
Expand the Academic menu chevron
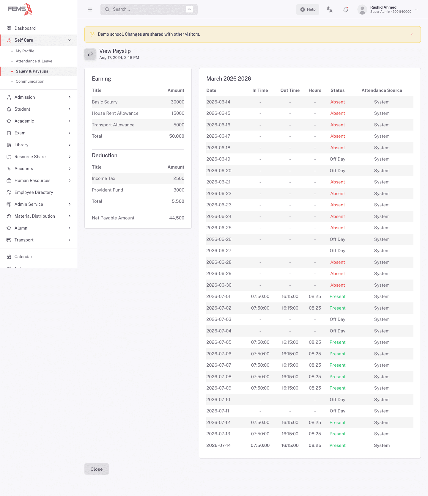click(x=70, y=121)
